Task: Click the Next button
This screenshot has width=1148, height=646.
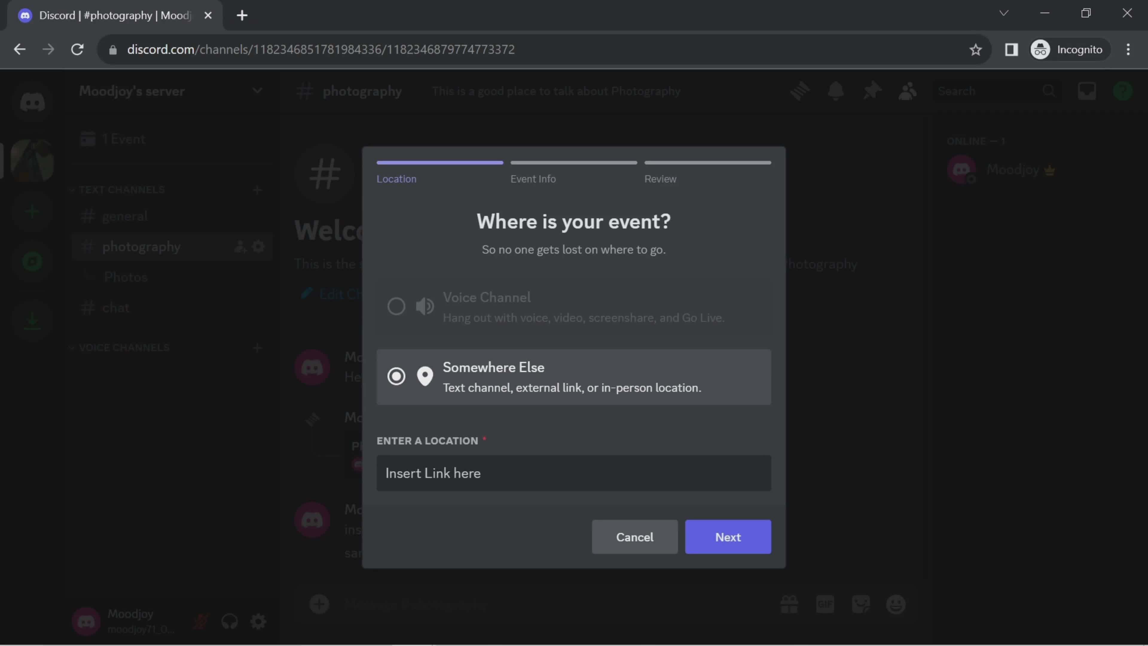Action: (x=728, y=537)
